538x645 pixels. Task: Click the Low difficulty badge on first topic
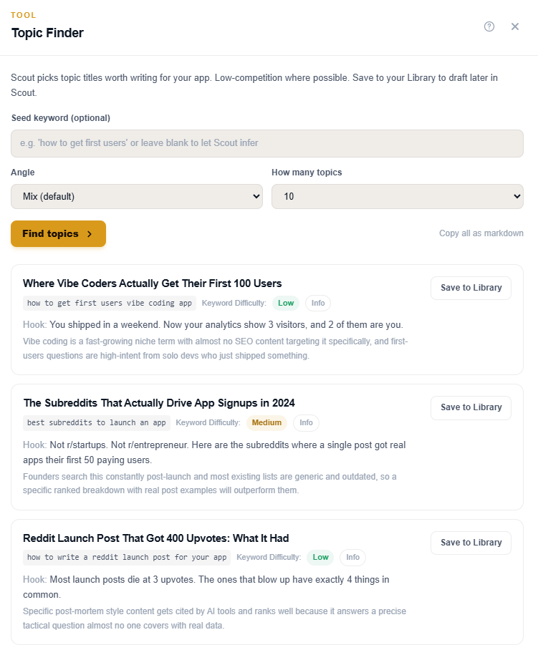point(286,303)
